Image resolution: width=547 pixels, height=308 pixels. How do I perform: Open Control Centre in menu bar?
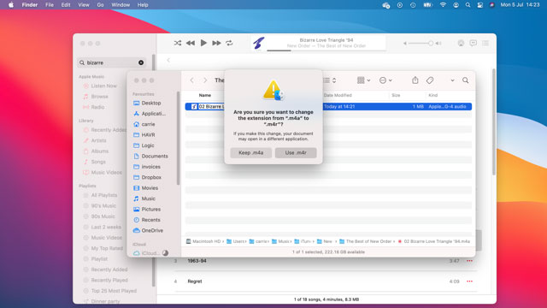(480, 5)
